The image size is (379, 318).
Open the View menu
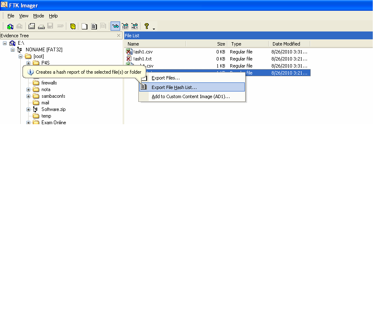tap(24, 16)
